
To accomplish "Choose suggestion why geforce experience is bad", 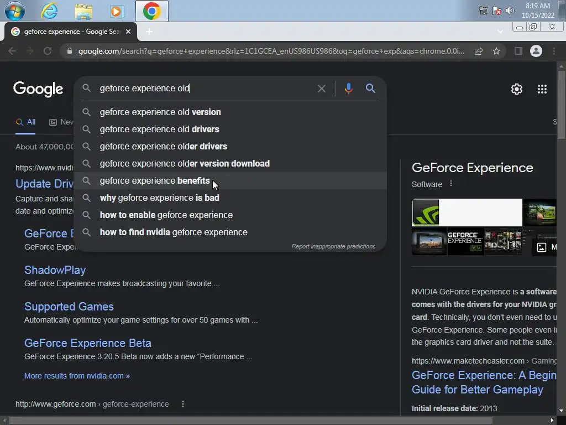I will click(x=230, y=198).
